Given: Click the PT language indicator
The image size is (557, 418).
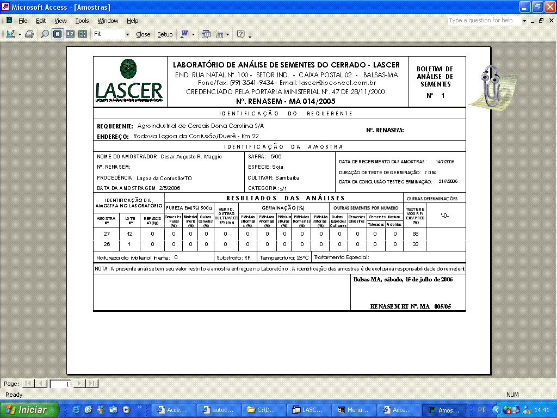Looking at the screenshot, I should [x=481, y=410].
